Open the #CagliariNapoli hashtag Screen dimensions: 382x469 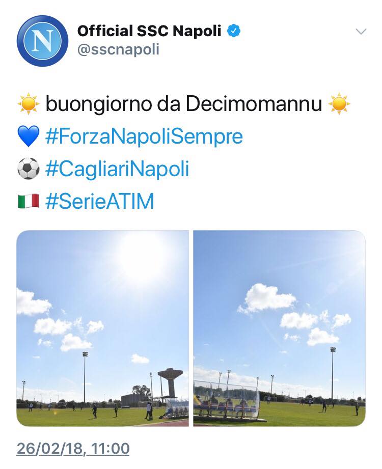click(117, 169)
